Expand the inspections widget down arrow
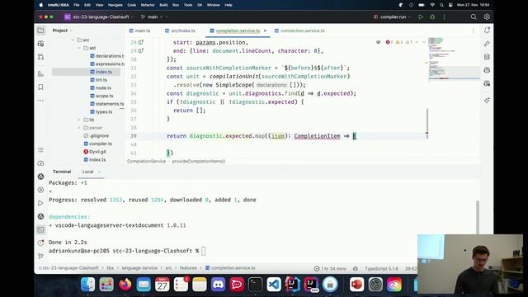 pos(423,42)
